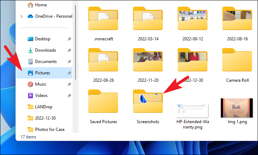Unpin Desktop using its pin icon
Viewport: 258px width, 155px height.
69,39
